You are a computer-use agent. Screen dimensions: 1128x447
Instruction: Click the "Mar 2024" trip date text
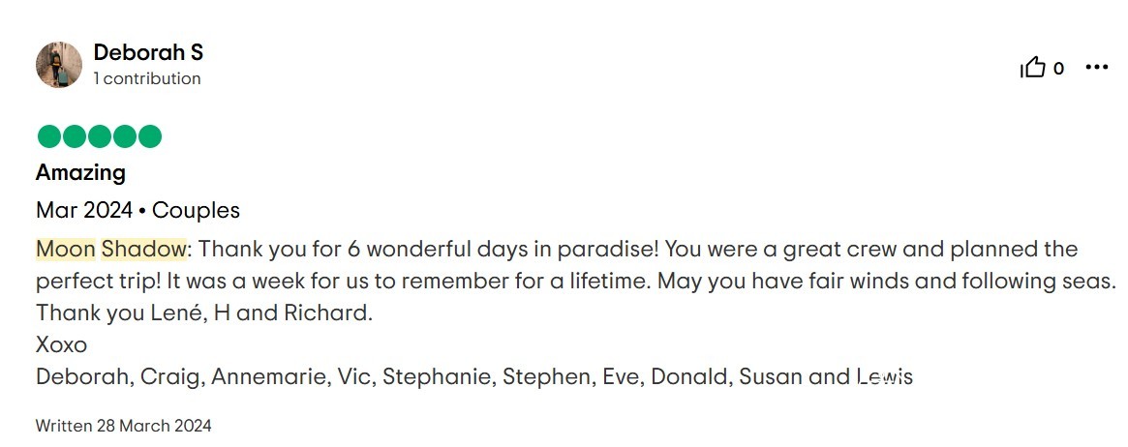click(x=83, y=210)
